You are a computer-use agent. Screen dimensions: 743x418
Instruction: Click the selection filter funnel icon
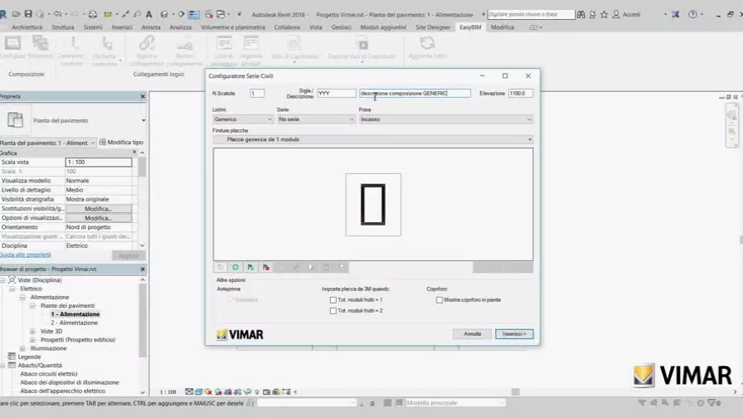711,403
